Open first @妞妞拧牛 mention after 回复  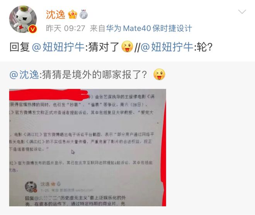pyautogui.click(x=58, y=47)
